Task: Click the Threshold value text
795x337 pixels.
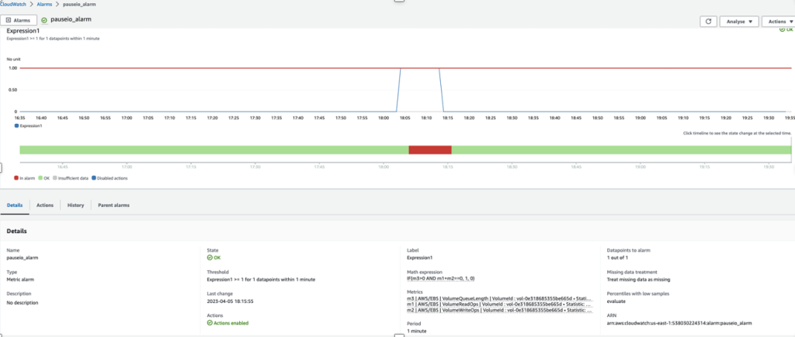Action: [261, 280]
